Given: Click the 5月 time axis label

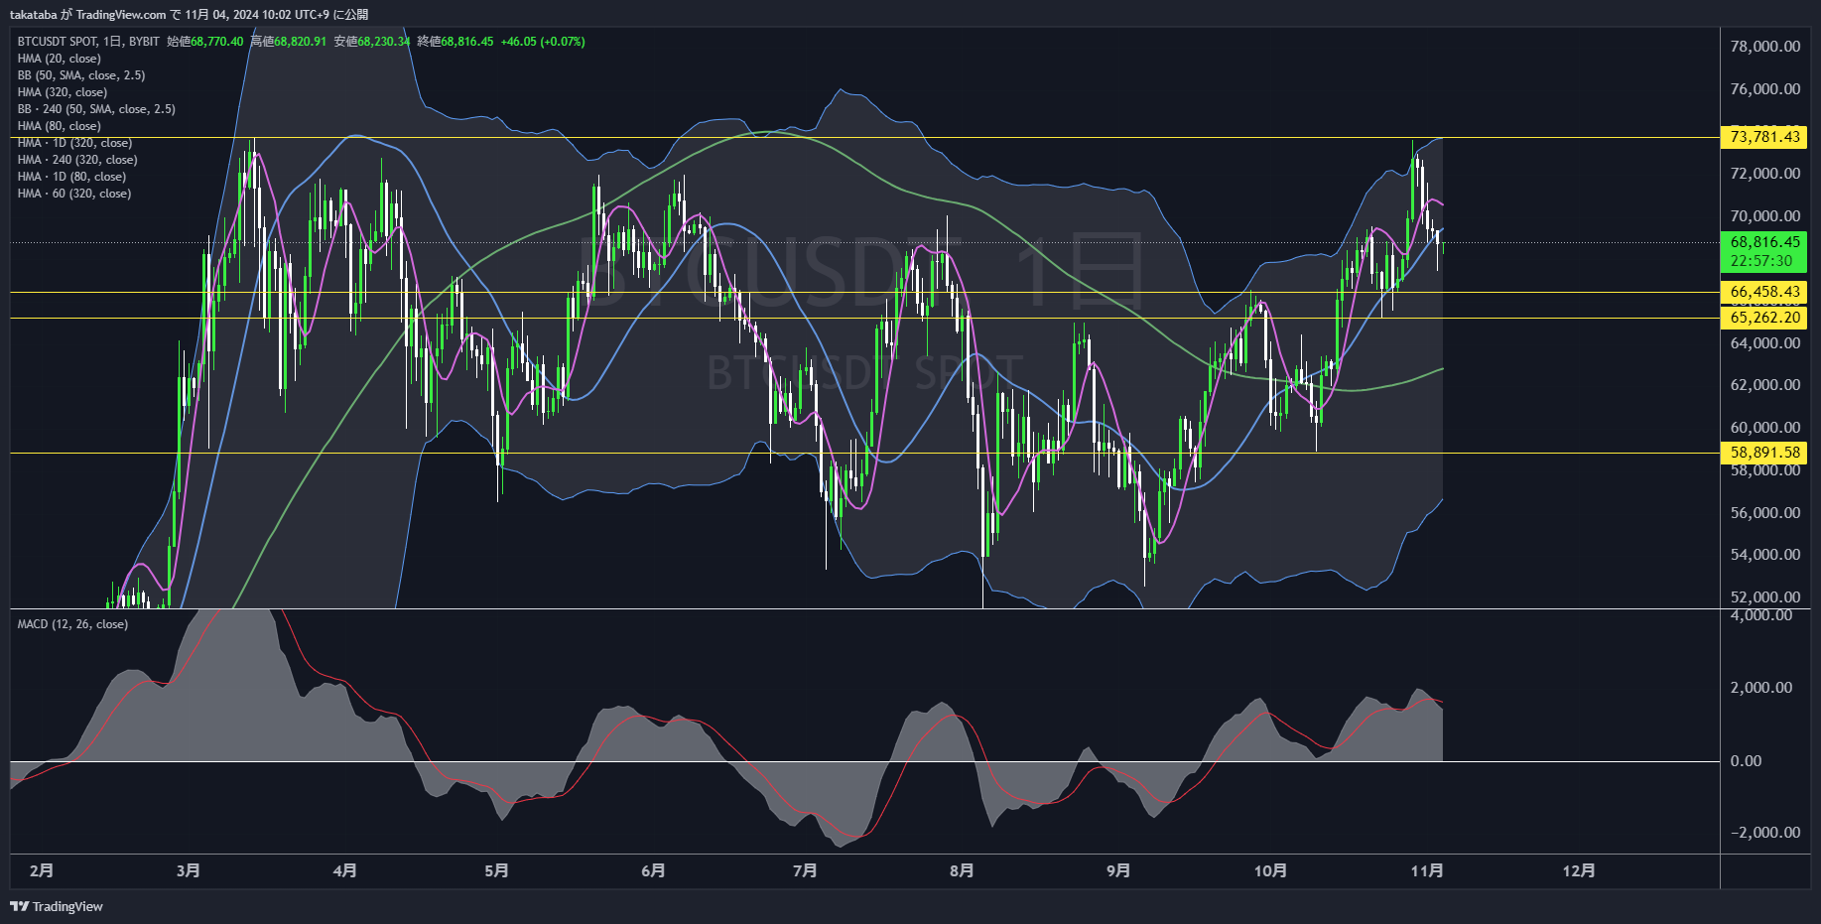Looking at the screenshot, I should [x=497, y=870].
